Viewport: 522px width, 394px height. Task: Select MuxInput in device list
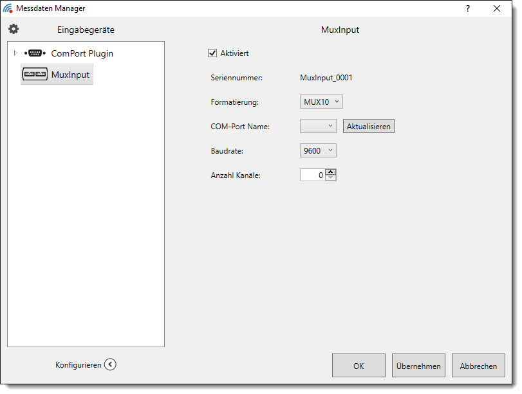pos(70,75)
